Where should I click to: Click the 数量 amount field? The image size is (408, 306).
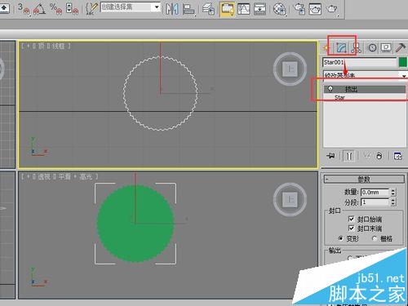point(375,193)
